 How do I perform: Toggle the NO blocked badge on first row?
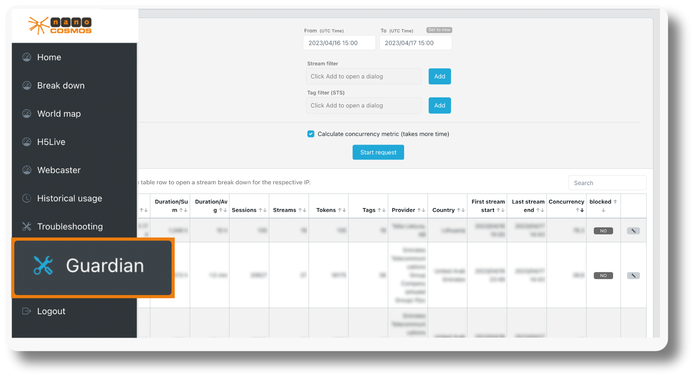coord(603,230)
